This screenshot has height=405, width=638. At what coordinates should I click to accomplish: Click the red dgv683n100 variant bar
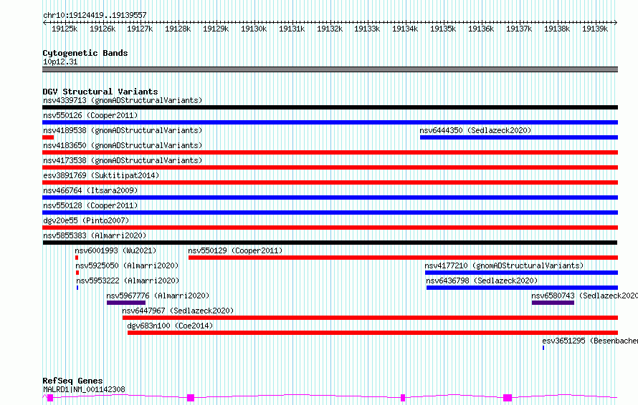coord(373,333)
